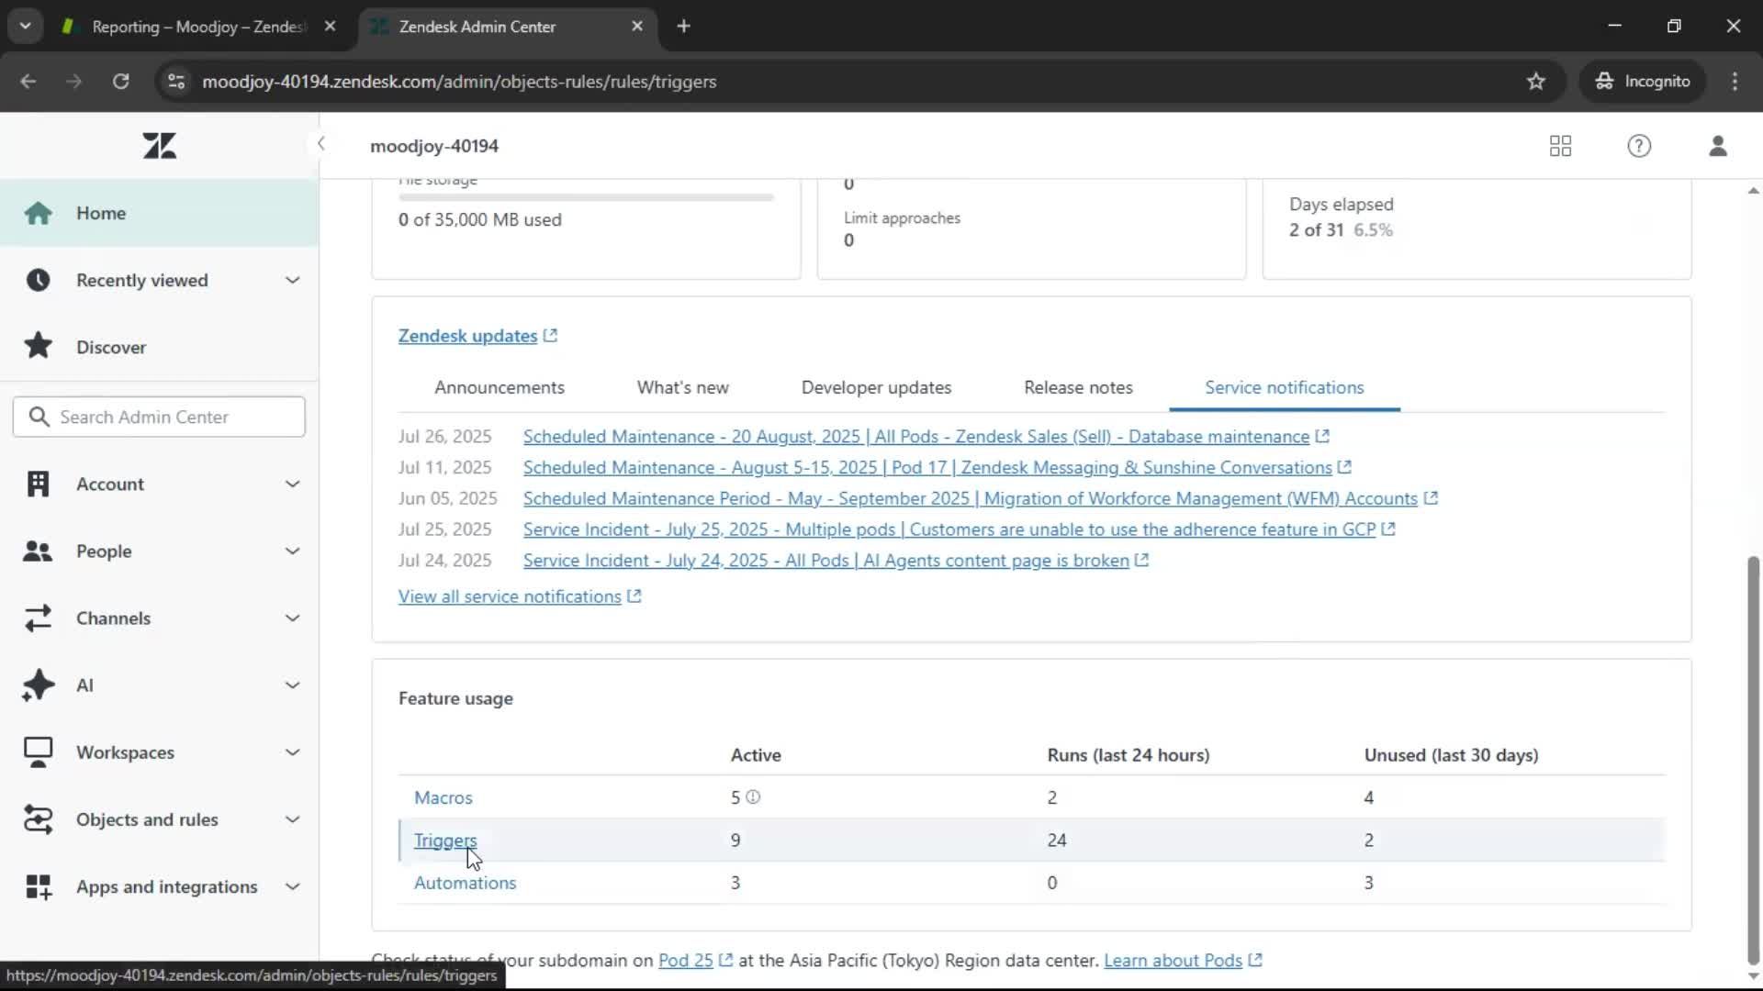Click the Apps and integrations icon
This screenshot has width=1763, height=991.
(x=38, y=886)
